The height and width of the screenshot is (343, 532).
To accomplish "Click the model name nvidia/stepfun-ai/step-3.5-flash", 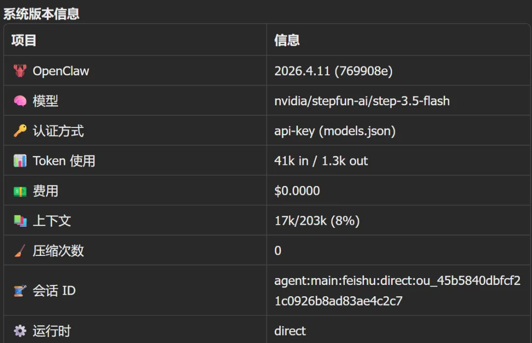I will coord(362,101).
